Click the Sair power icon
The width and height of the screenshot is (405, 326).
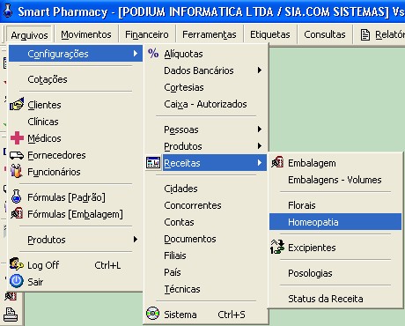(x=17, y=281)
